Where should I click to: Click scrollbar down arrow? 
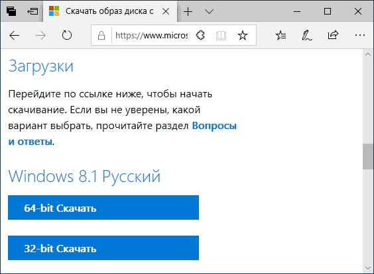point(368,268)
